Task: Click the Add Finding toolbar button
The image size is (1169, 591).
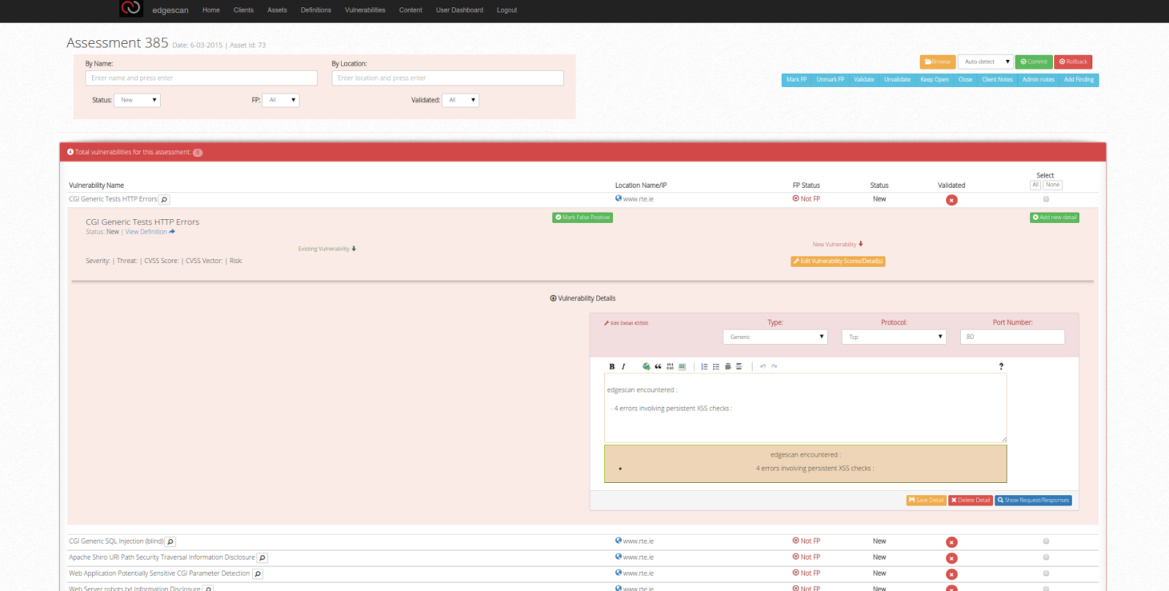Action: pyautogui.click(x=1079, y=80)
